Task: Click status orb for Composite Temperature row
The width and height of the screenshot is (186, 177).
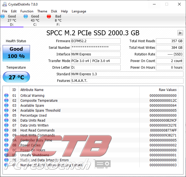Action: click(x=6, y=100)
